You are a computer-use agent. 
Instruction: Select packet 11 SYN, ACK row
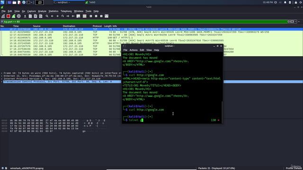(151, 32)
